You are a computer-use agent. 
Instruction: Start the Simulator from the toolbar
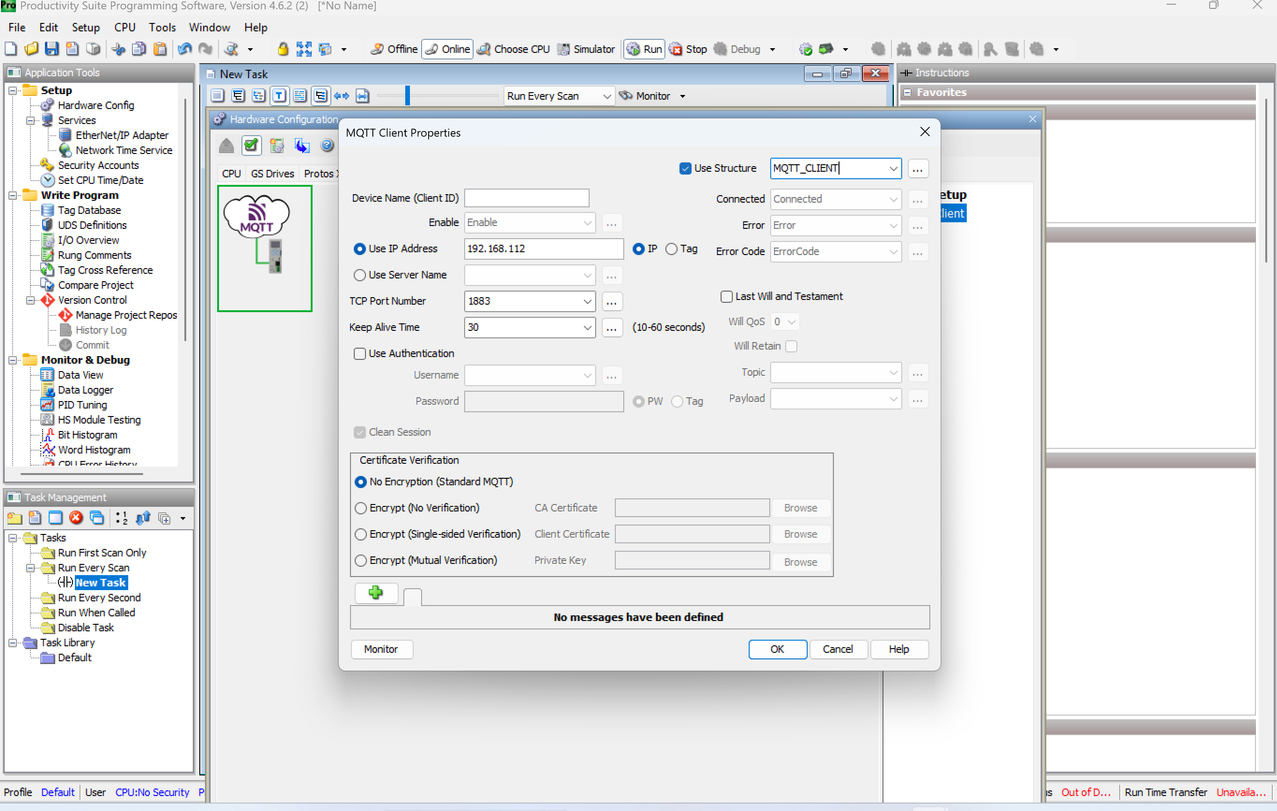[586, 49]
